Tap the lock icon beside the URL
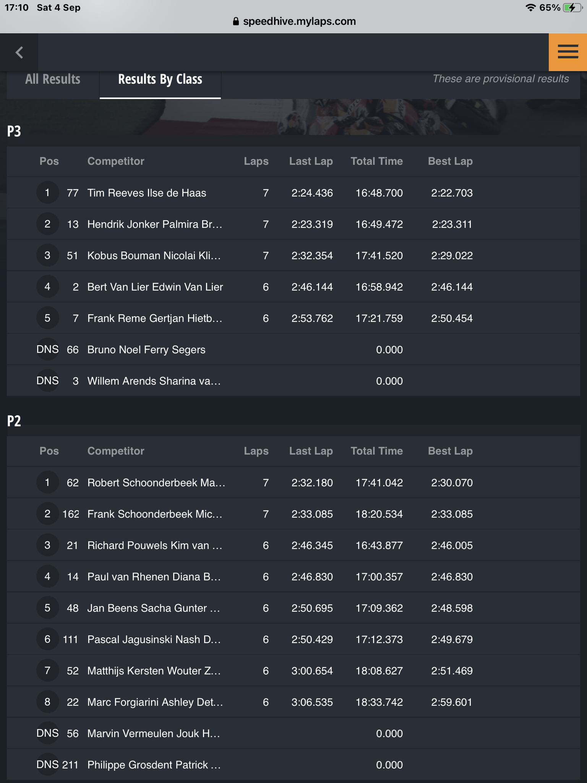587x783 pixels. tap(236, 21)
